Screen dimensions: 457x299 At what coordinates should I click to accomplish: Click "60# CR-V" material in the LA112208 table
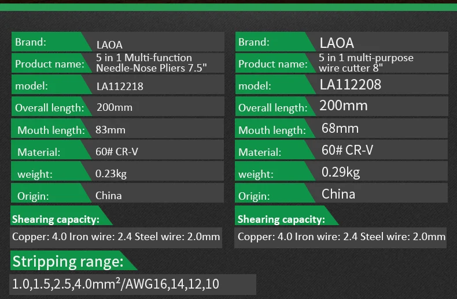click(347, 150)
